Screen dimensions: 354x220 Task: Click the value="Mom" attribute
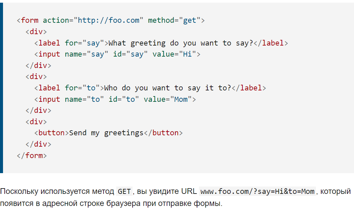pyautogui.click(x=168, y=99)
